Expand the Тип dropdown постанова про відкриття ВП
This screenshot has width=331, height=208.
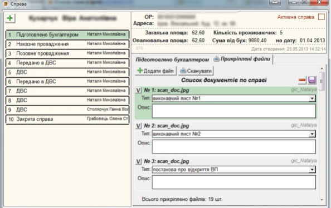point(312,170)
